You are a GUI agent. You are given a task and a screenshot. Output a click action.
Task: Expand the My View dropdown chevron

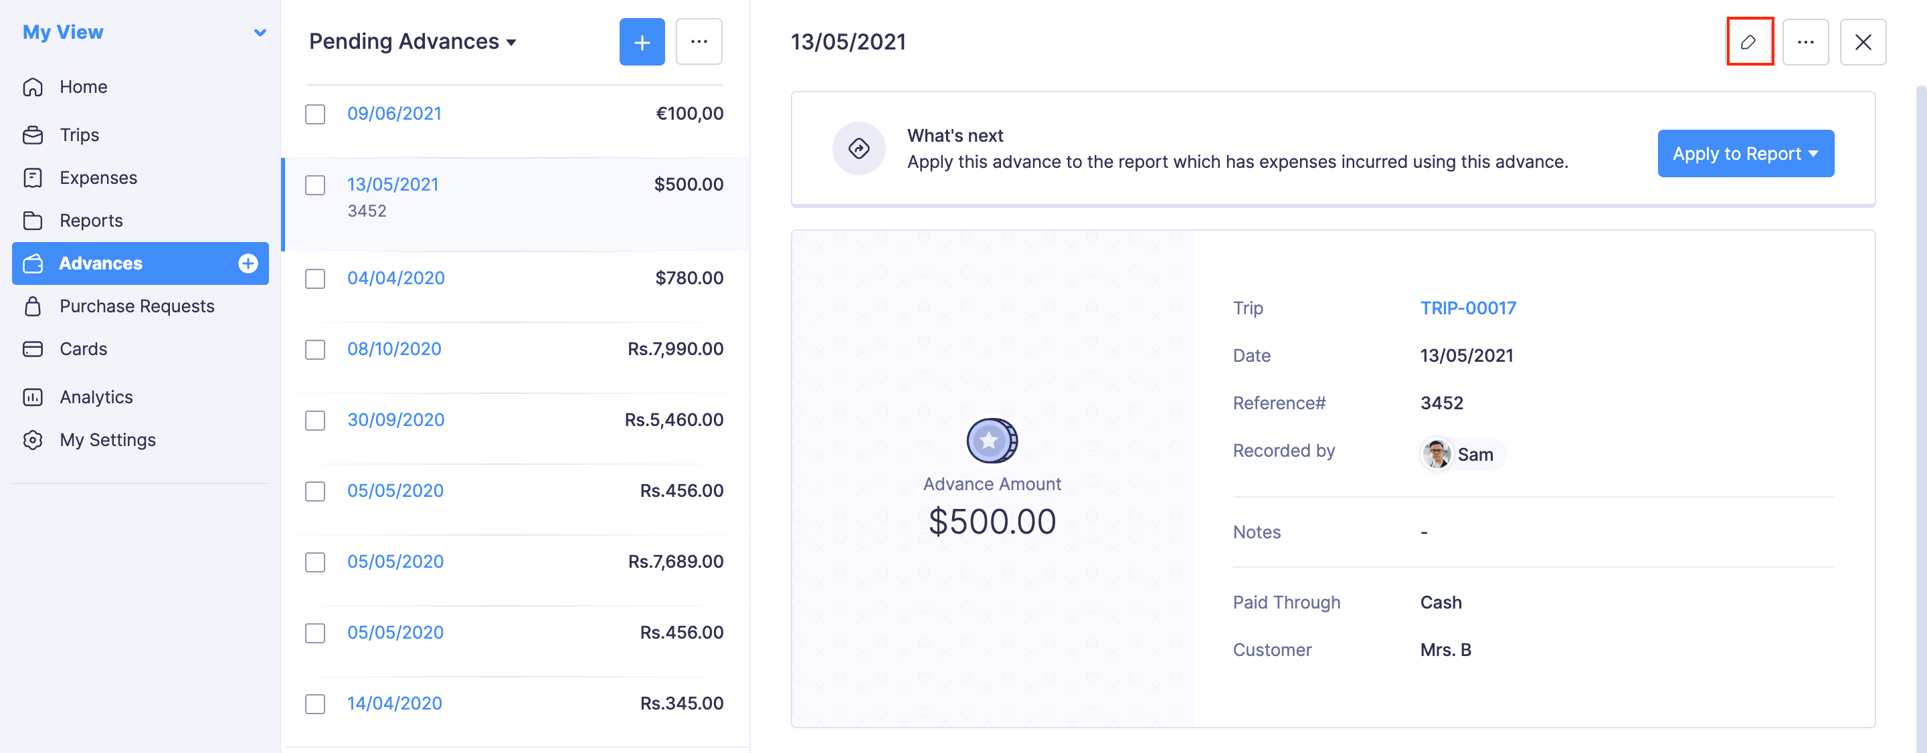coord(260,33)
